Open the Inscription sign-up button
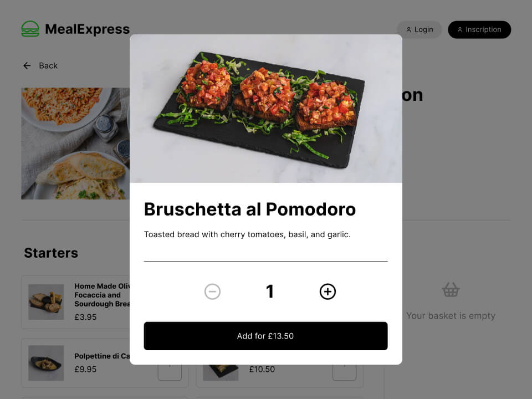 pyautogui.click(x=479, y=29)
